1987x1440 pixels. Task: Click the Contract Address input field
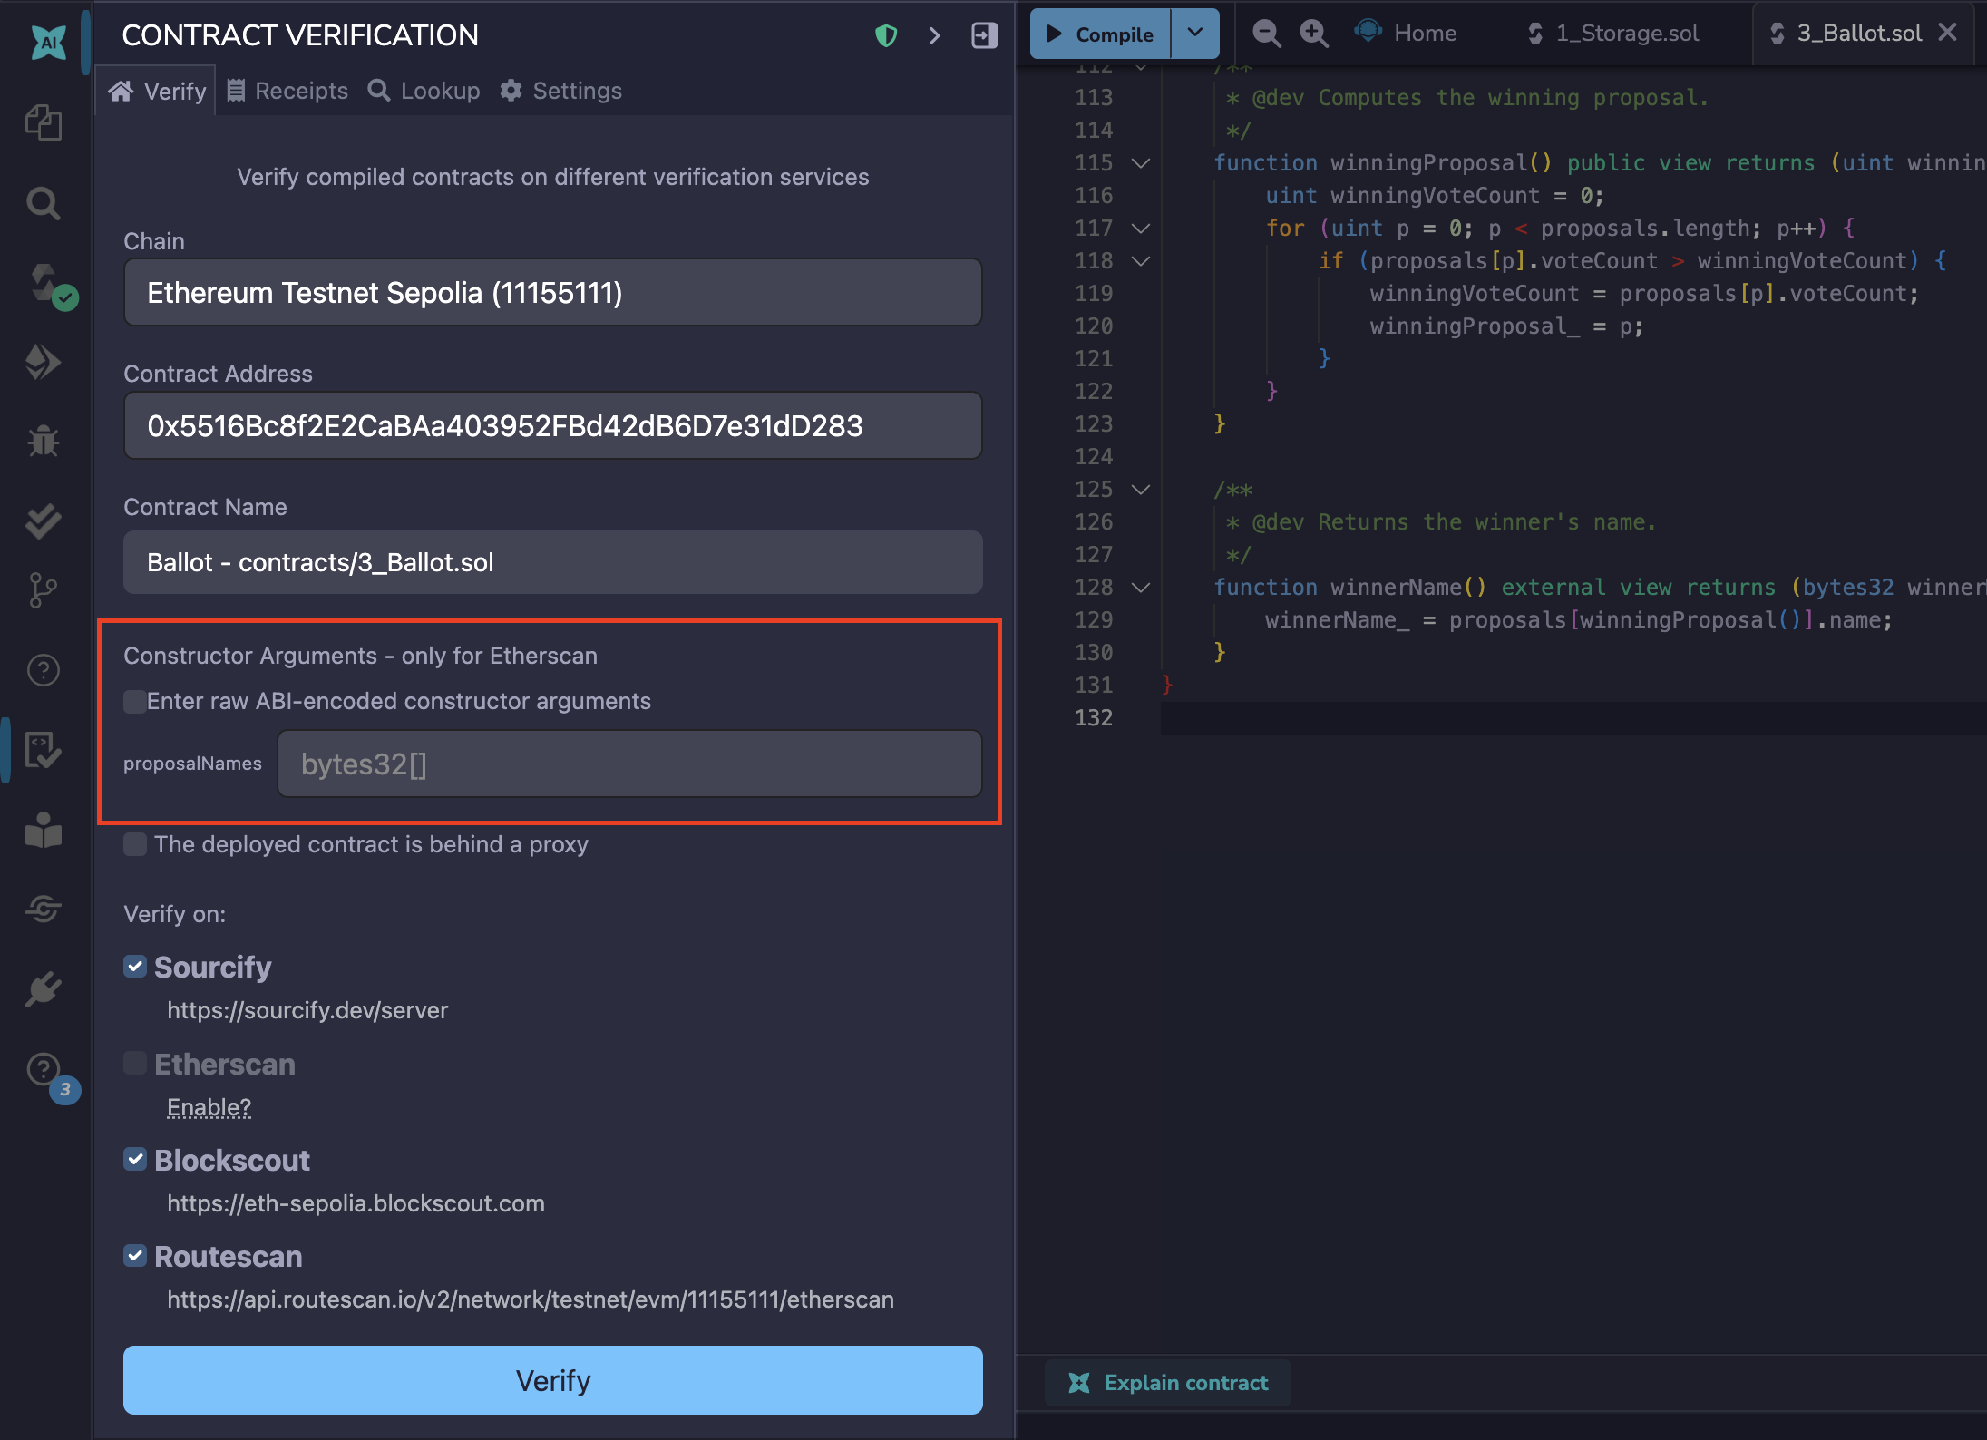click(552, 425)
